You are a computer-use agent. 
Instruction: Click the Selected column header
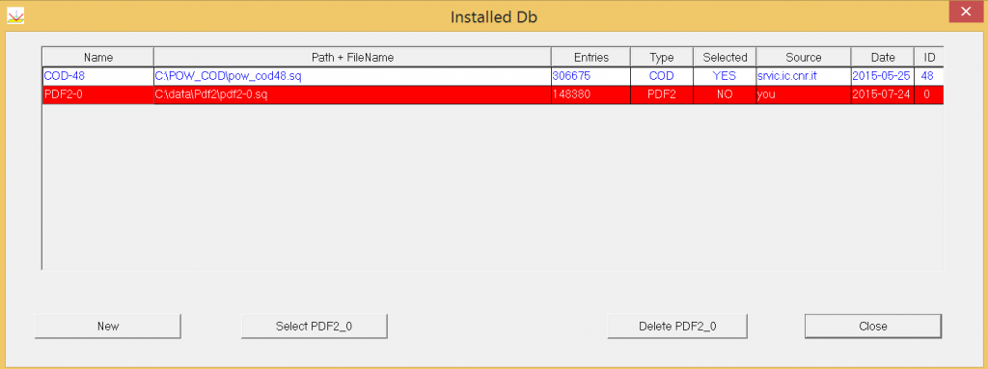(x=725, y=57)
